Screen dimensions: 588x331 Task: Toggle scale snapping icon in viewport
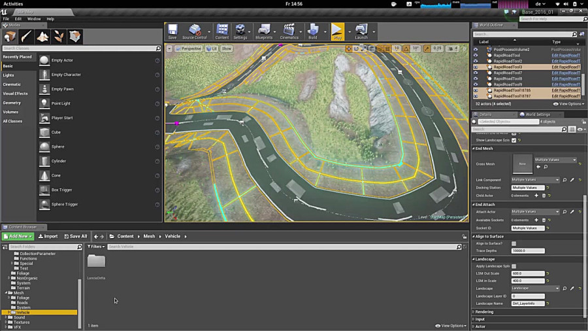click(427, 49)
